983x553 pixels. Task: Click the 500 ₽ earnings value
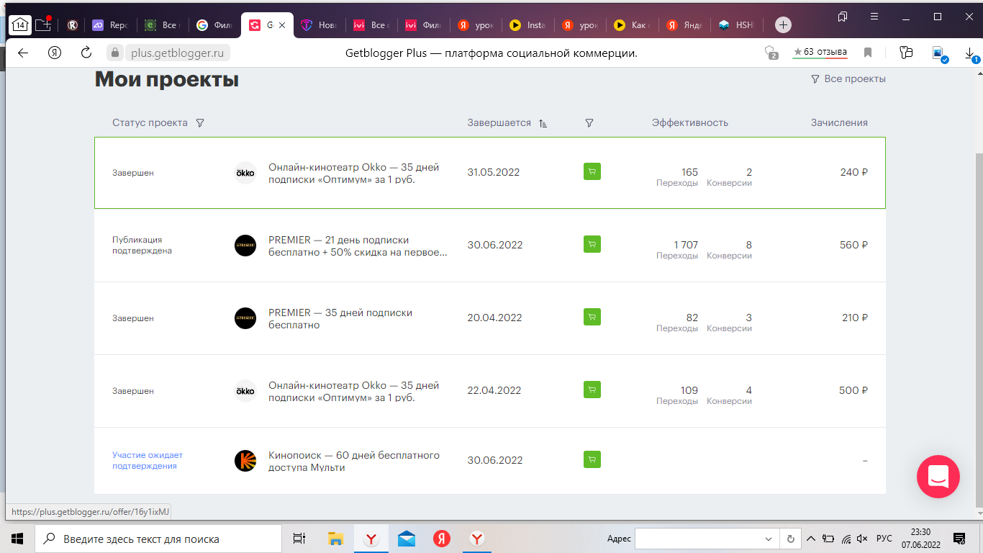853,390
